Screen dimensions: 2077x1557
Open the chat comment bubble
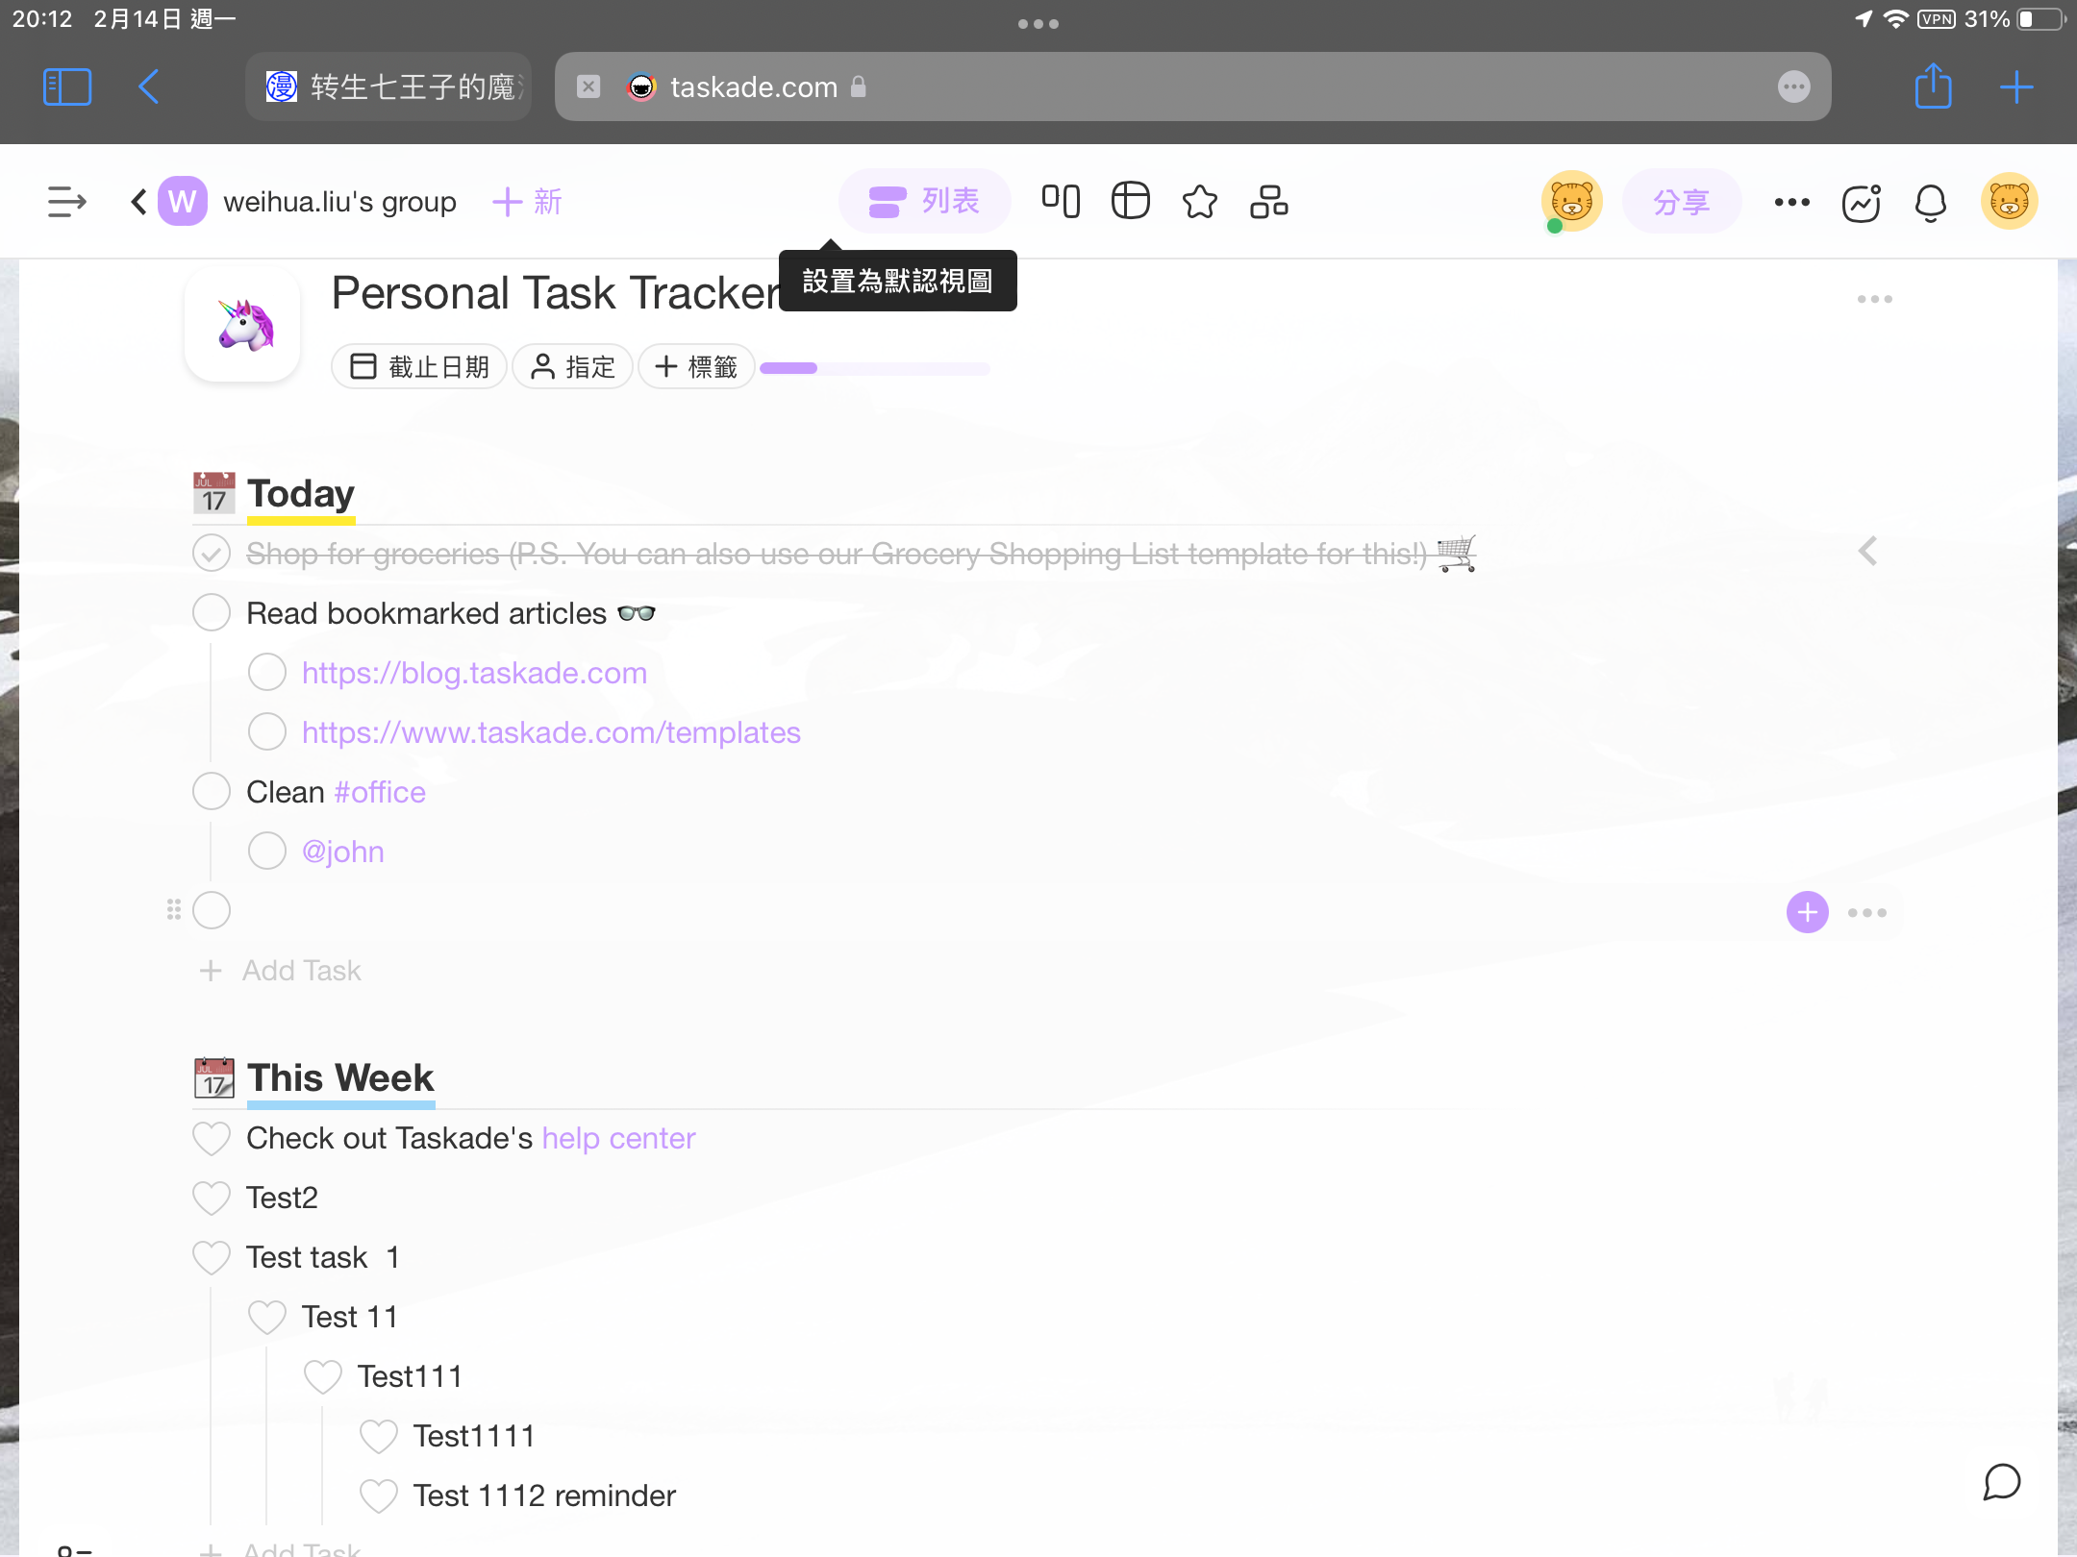tap(2002, 1482)
